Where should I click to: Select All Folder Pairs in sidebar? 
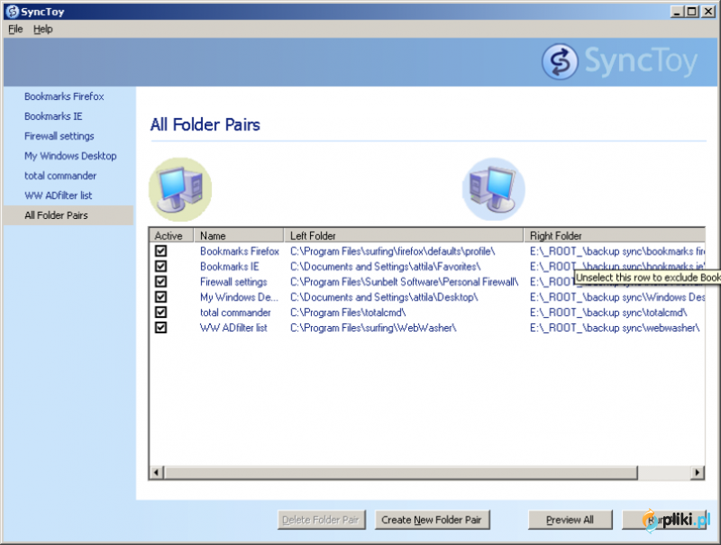(x=68, y=215)
